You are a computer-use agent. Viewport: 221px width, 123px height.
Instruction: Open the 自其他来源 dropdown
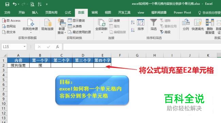(30, 27)
